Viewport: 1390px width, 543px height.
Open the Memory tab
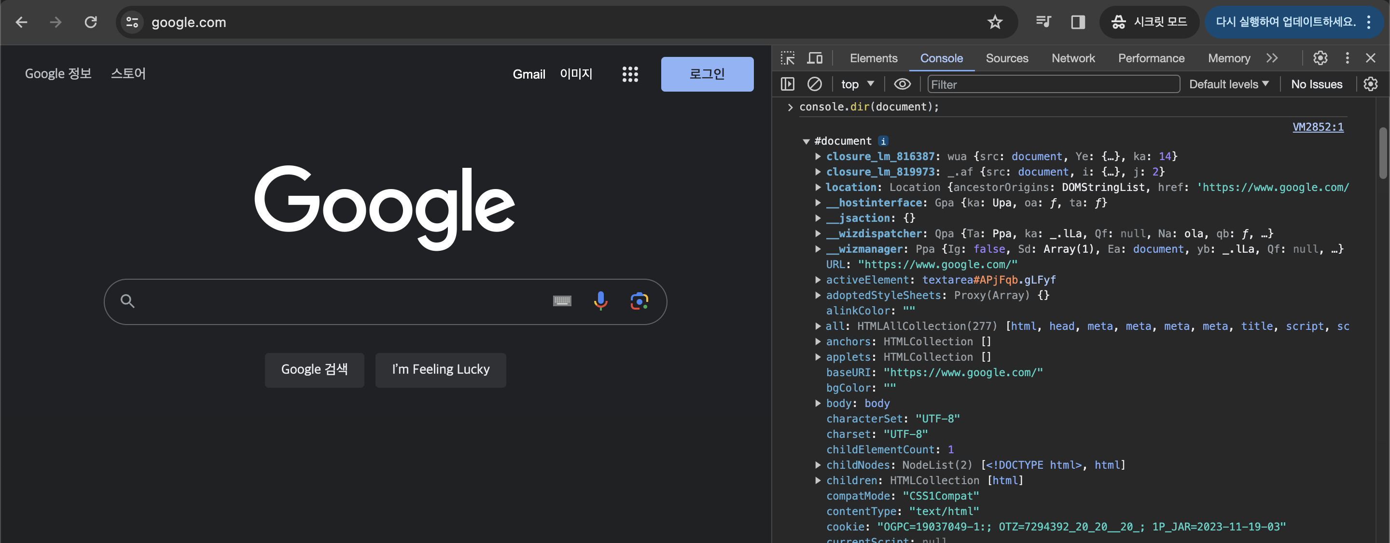click(1229, 58)
